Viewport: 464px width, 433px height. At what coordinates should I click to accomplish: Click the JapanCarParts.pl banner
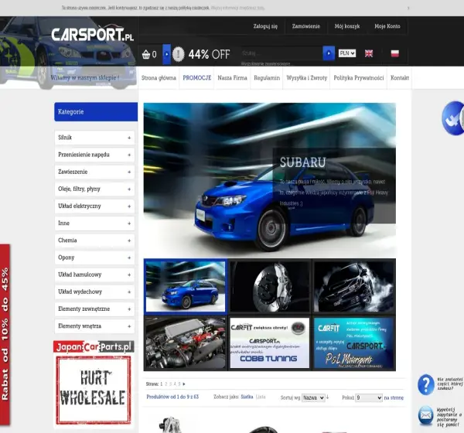click(x=94, y=346)
